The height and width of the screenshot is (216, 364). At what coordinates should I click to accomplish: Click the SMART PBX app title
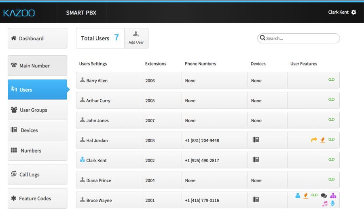(81, 13)
